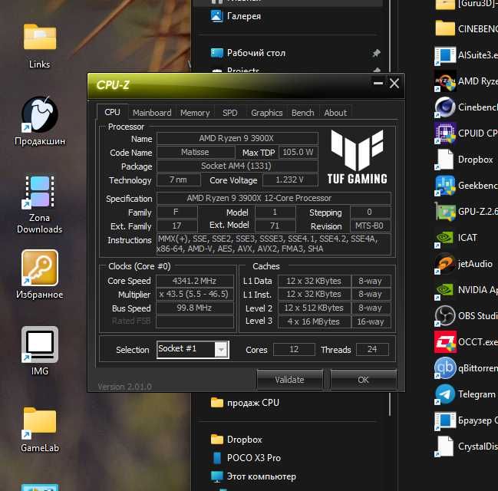The height and width of the screenshot is (491, 498).
Task: Click the Validate button
Action: tap(289, 380)
